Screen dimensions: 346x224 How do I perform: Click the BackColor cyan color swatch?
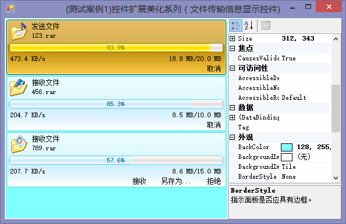point(287,147)
